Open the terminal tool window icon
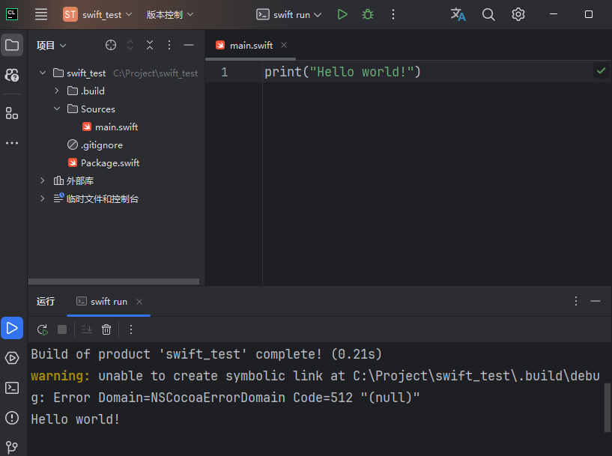 (11, 388)
